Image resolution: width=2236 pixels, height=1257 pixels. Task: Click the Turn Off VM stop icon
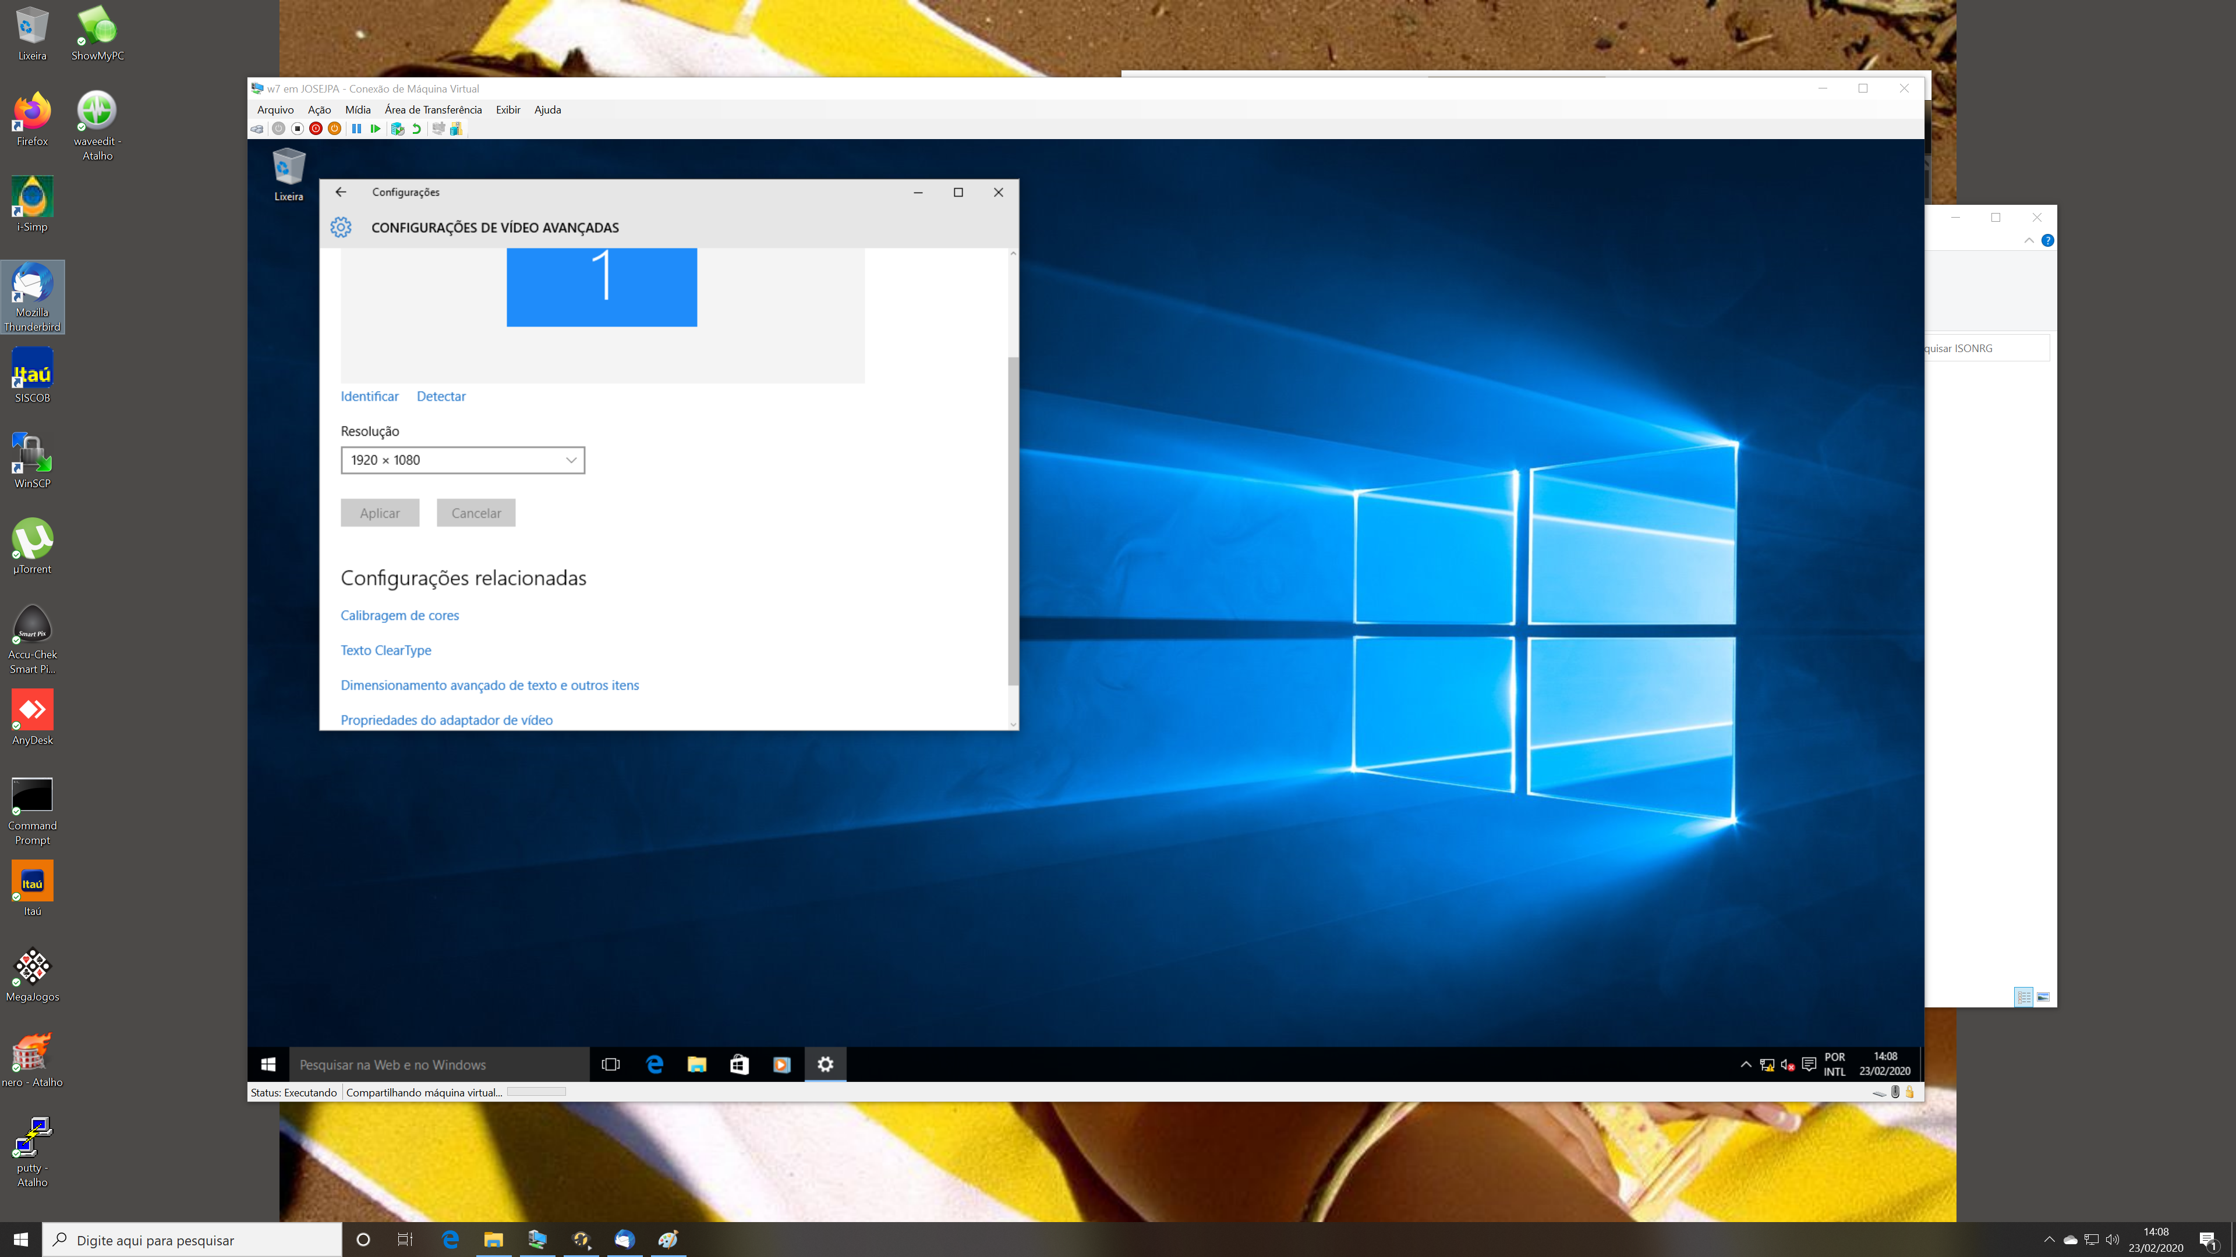pos(297,129)
